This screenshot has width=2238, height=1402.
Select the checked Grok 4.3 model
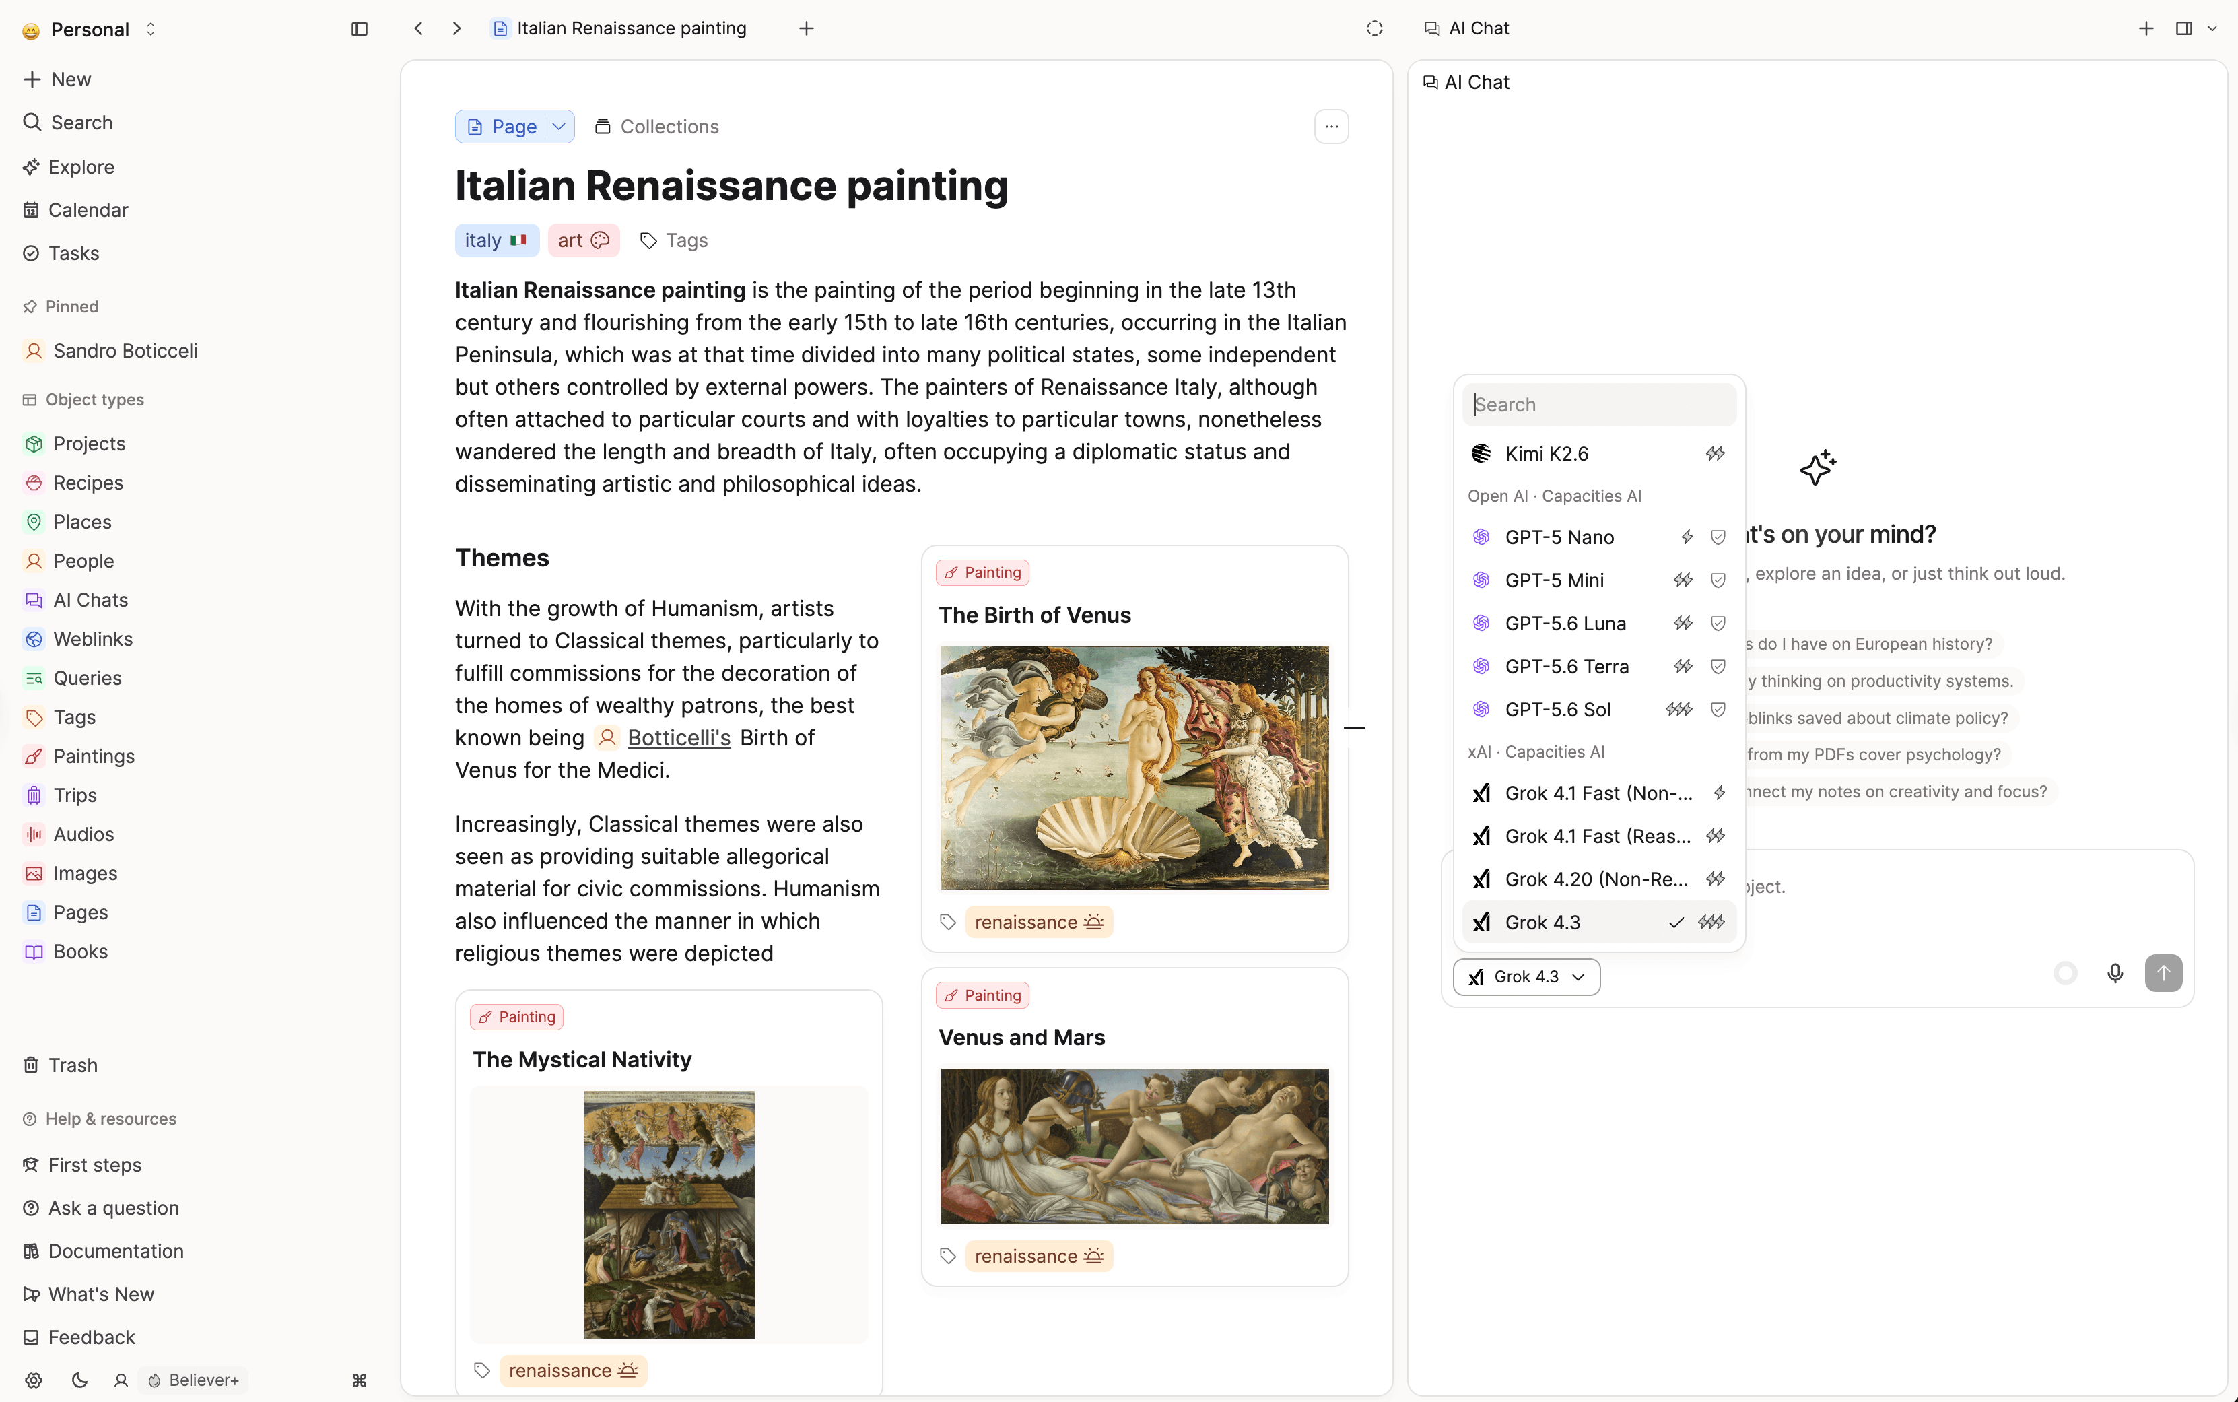point(1598,923)
